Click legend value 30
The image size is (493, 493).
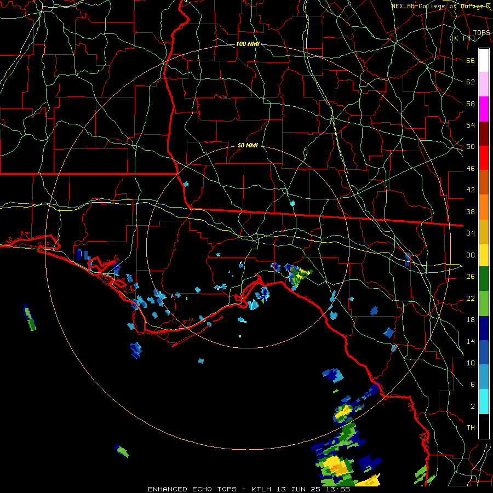(471, 255)
